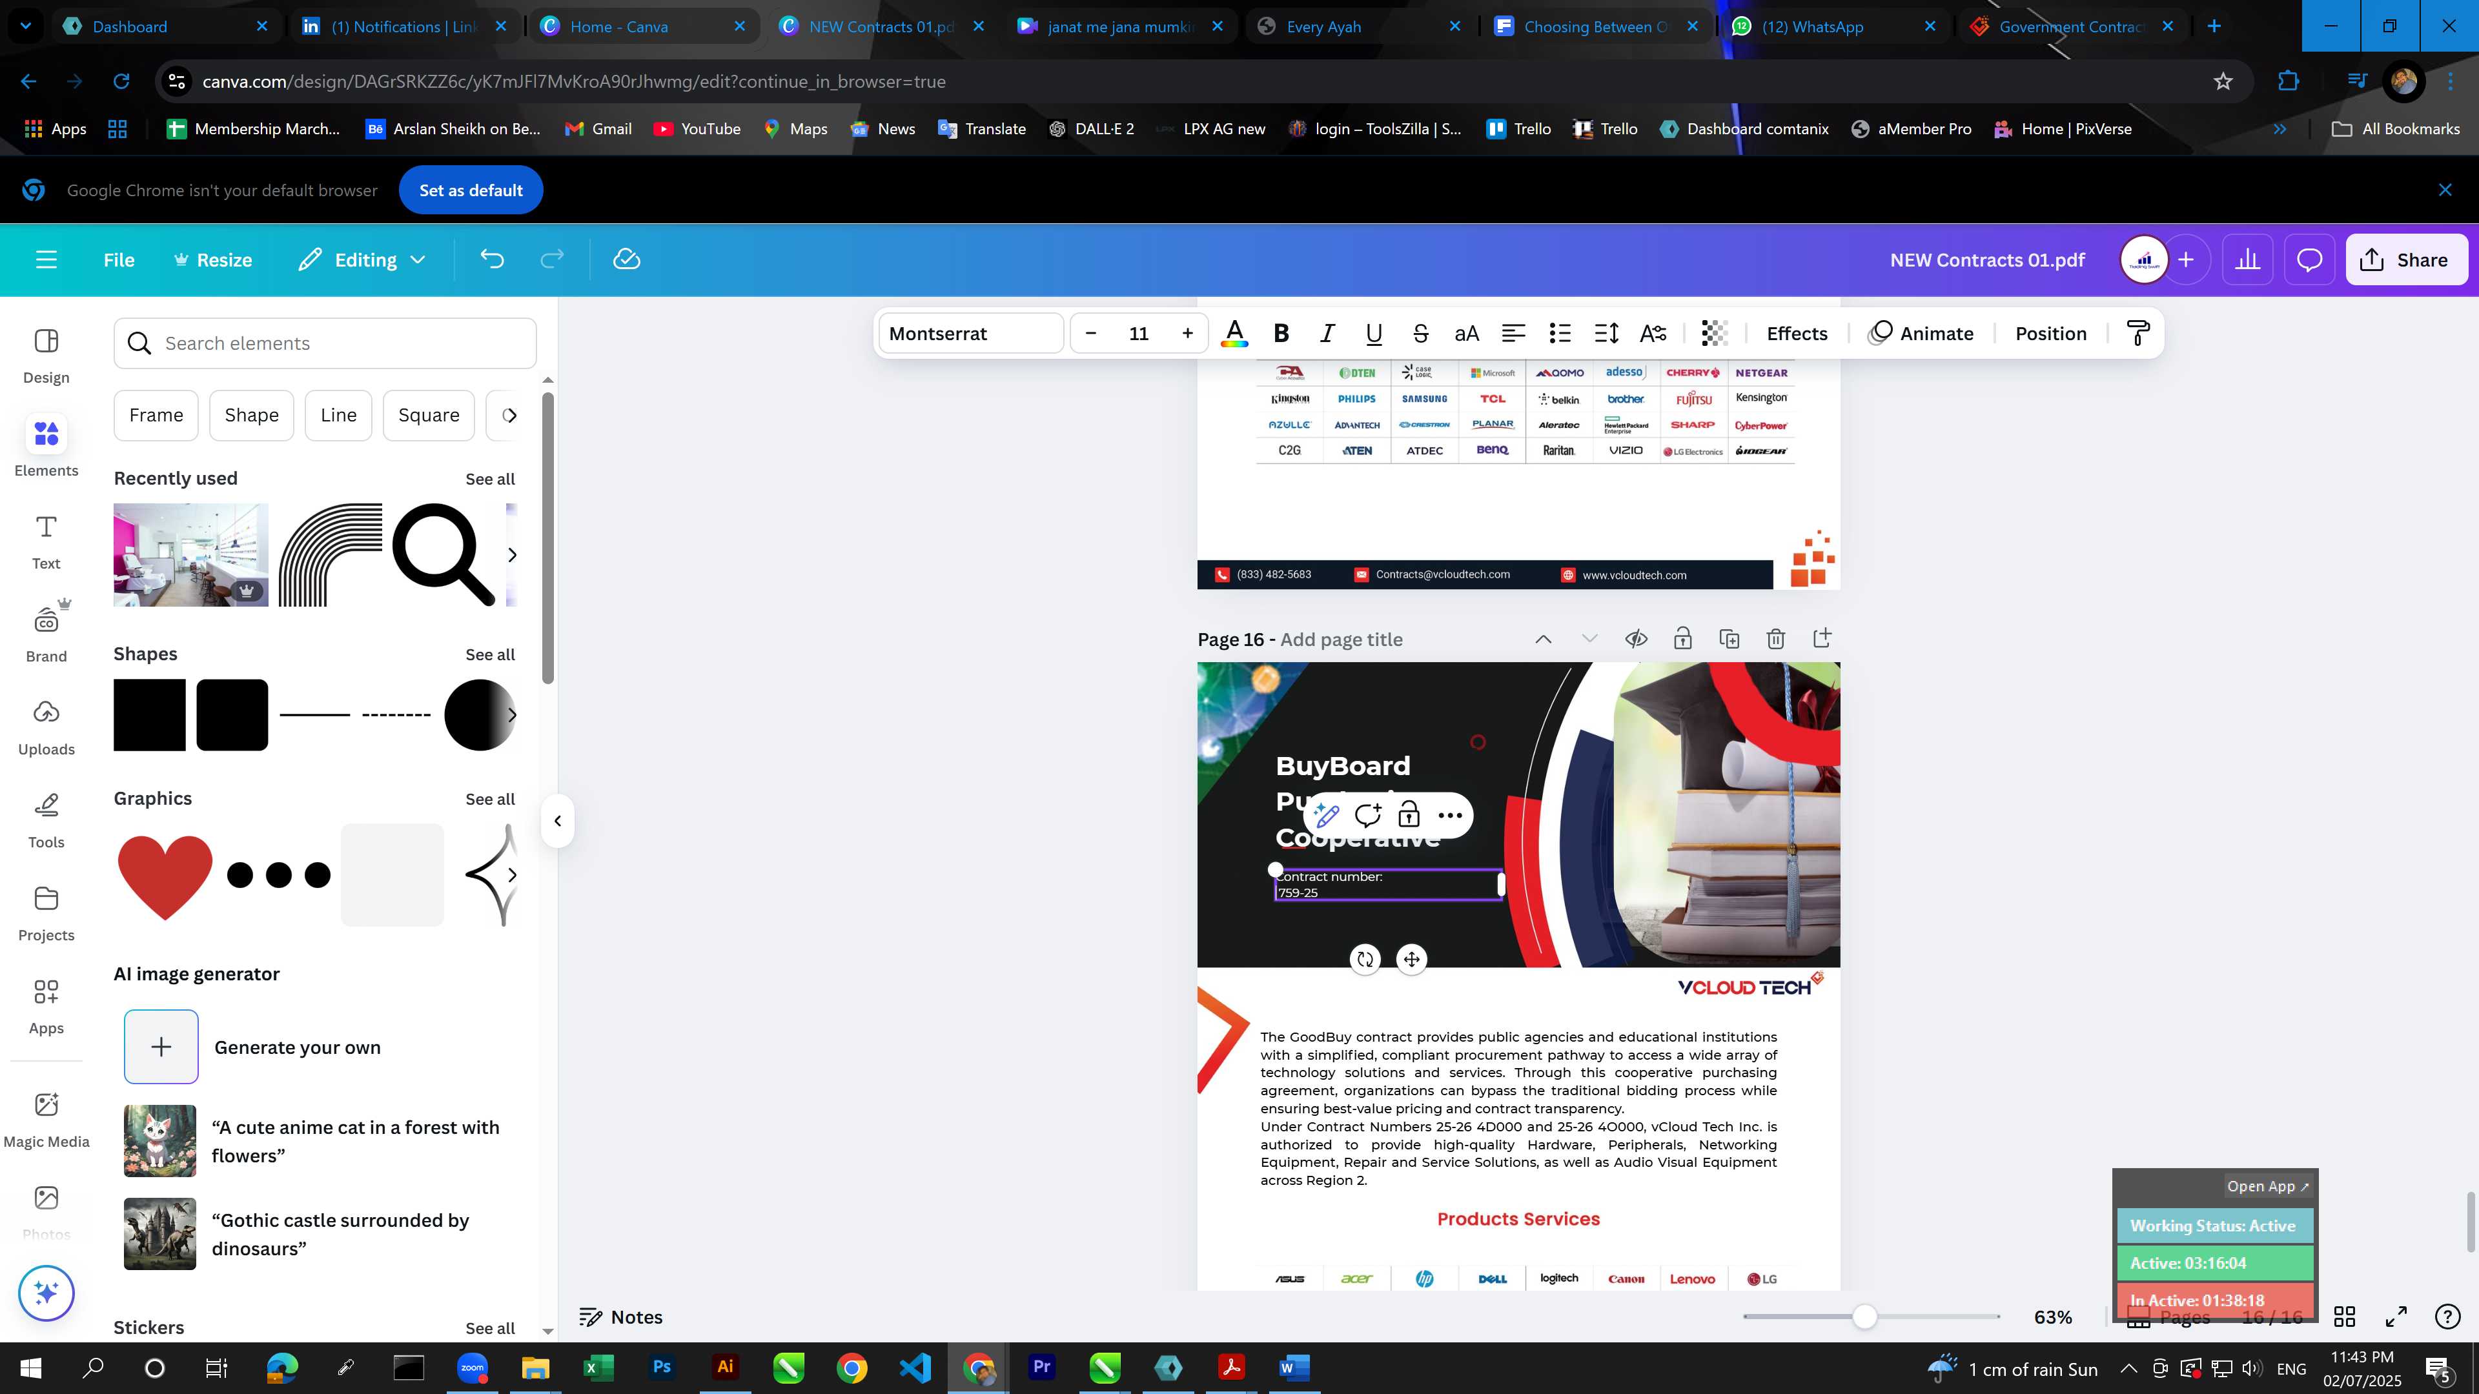Choose text color with the A icon

point(1235,333)
